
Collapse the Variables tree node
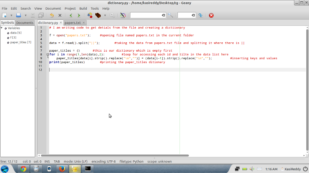(x=2, y=28)
